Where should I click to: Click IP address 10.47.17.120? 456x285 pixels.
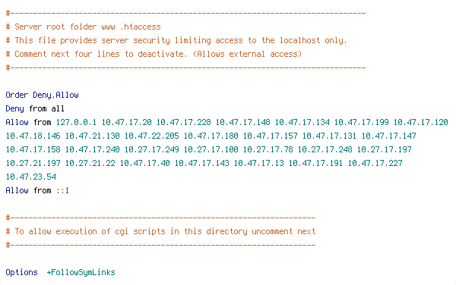(x=421, y=122)
